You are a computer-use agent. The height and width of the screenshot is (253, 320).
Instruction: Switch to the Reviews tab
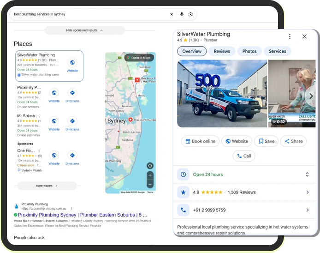click(222, 51)
